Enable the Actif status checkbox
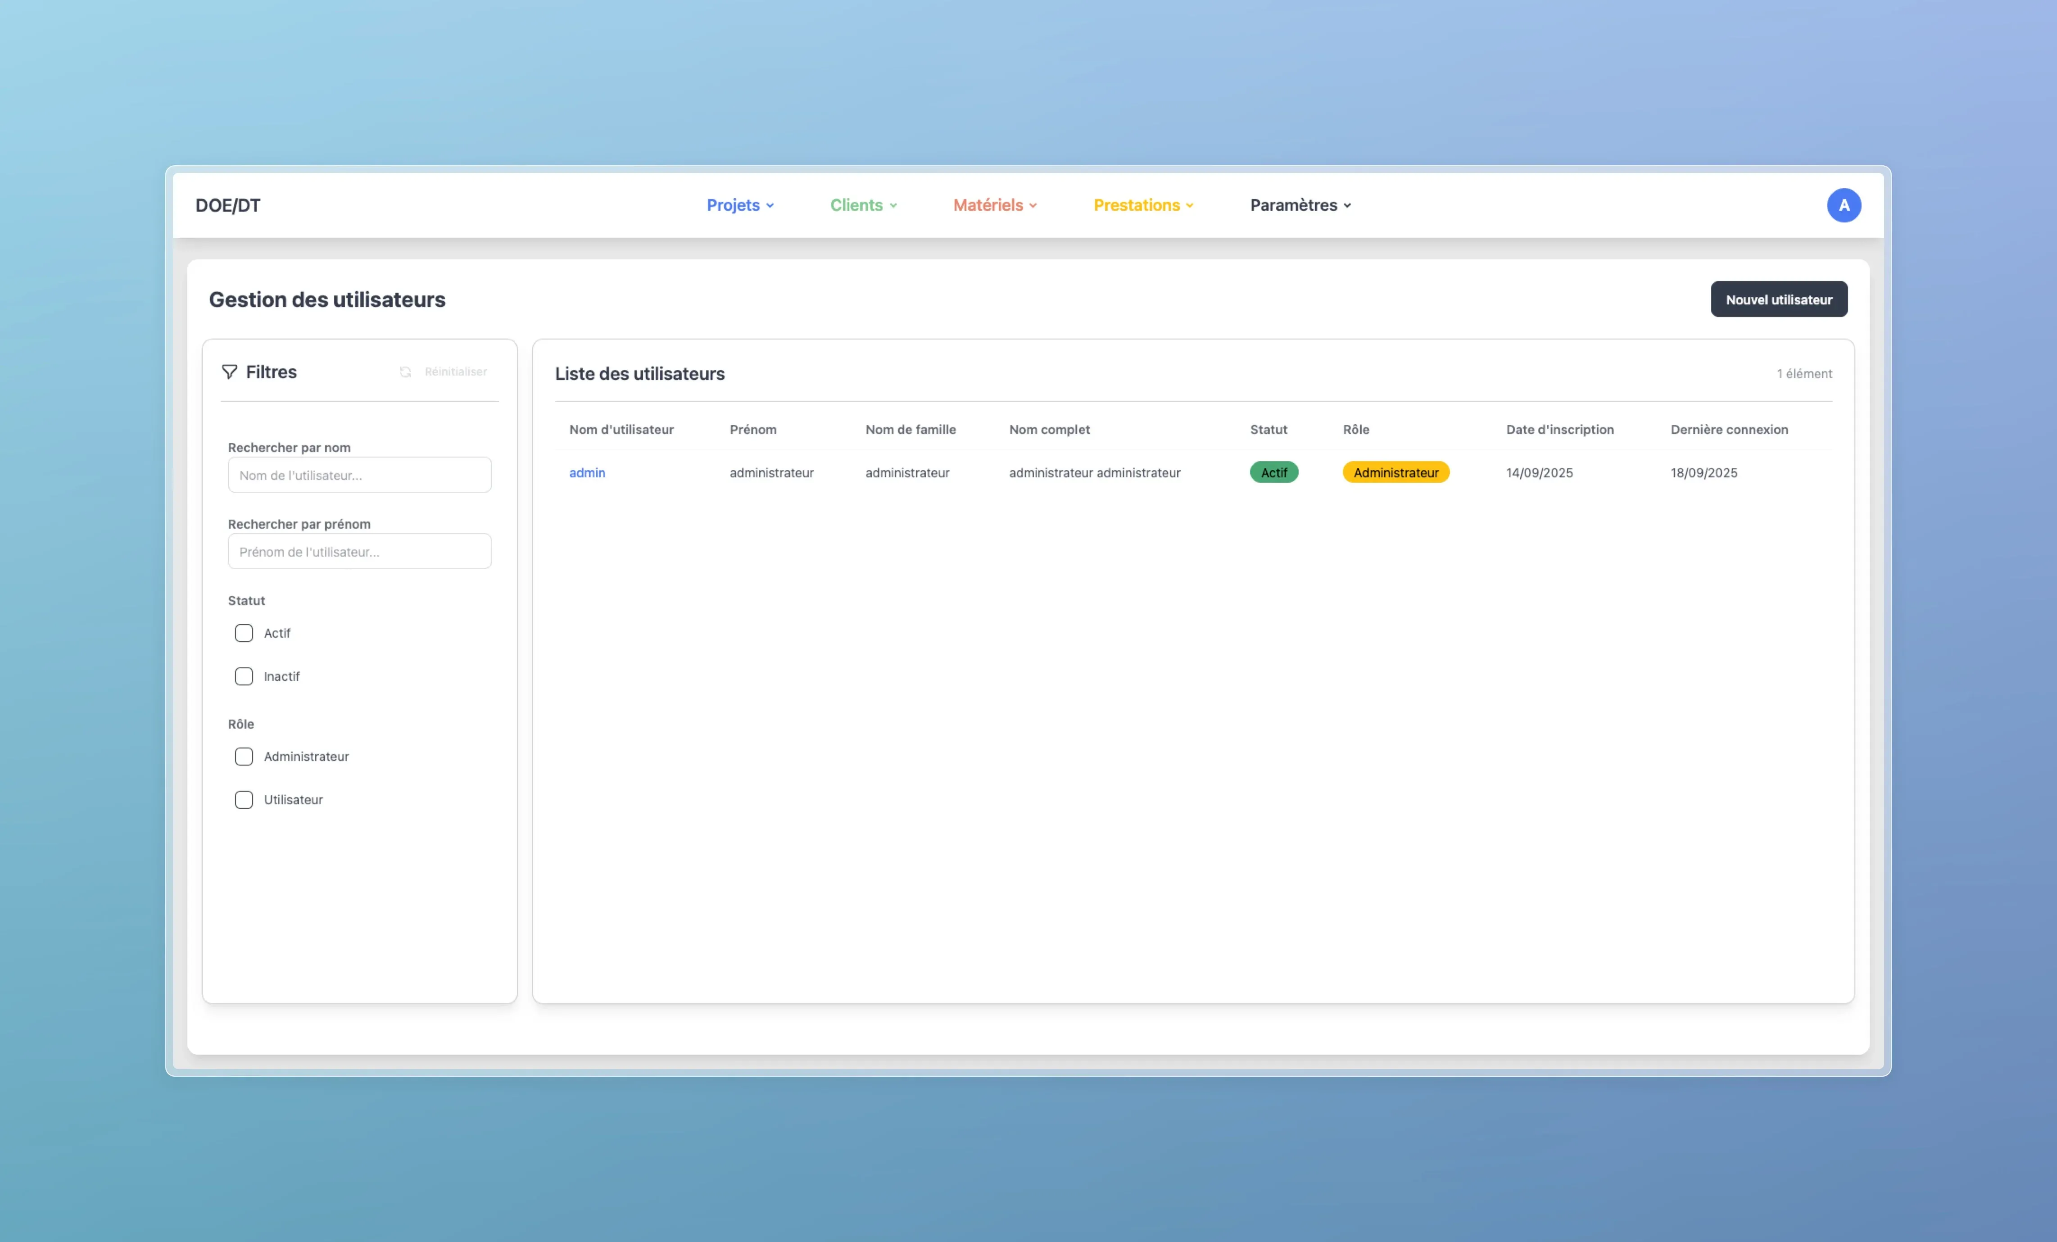The width and height of the screenshot is (2057, 1242). click(244, 634)
